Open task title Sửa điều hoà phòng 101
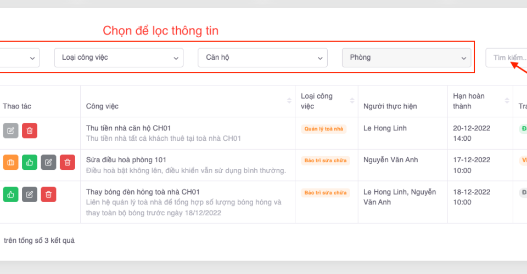527x274 pixels. point(126,160)
